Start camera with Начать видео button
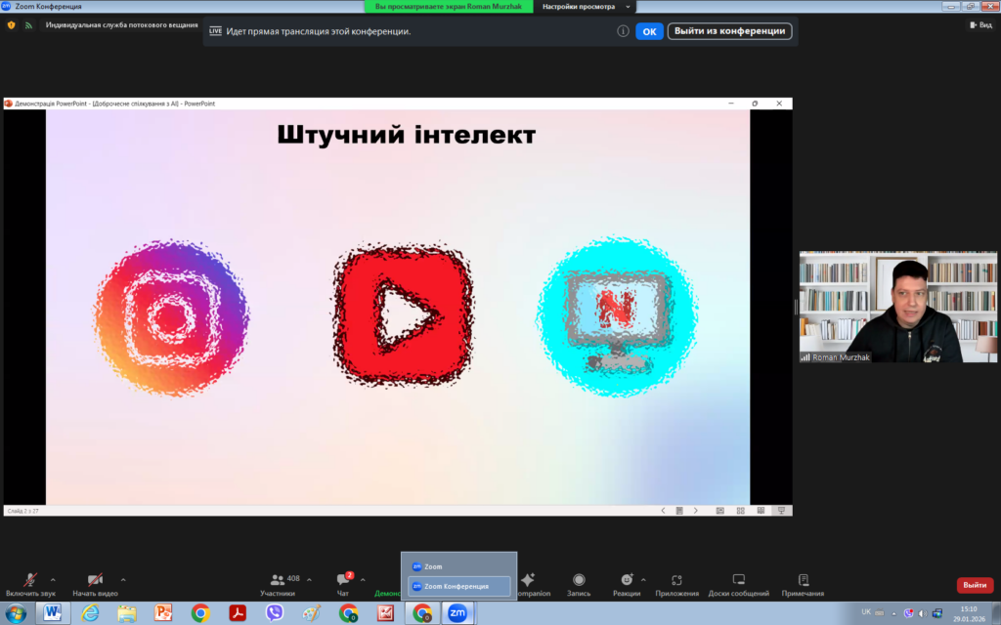Viewport: 1001px width, 625px height. (x=95, y=580)
